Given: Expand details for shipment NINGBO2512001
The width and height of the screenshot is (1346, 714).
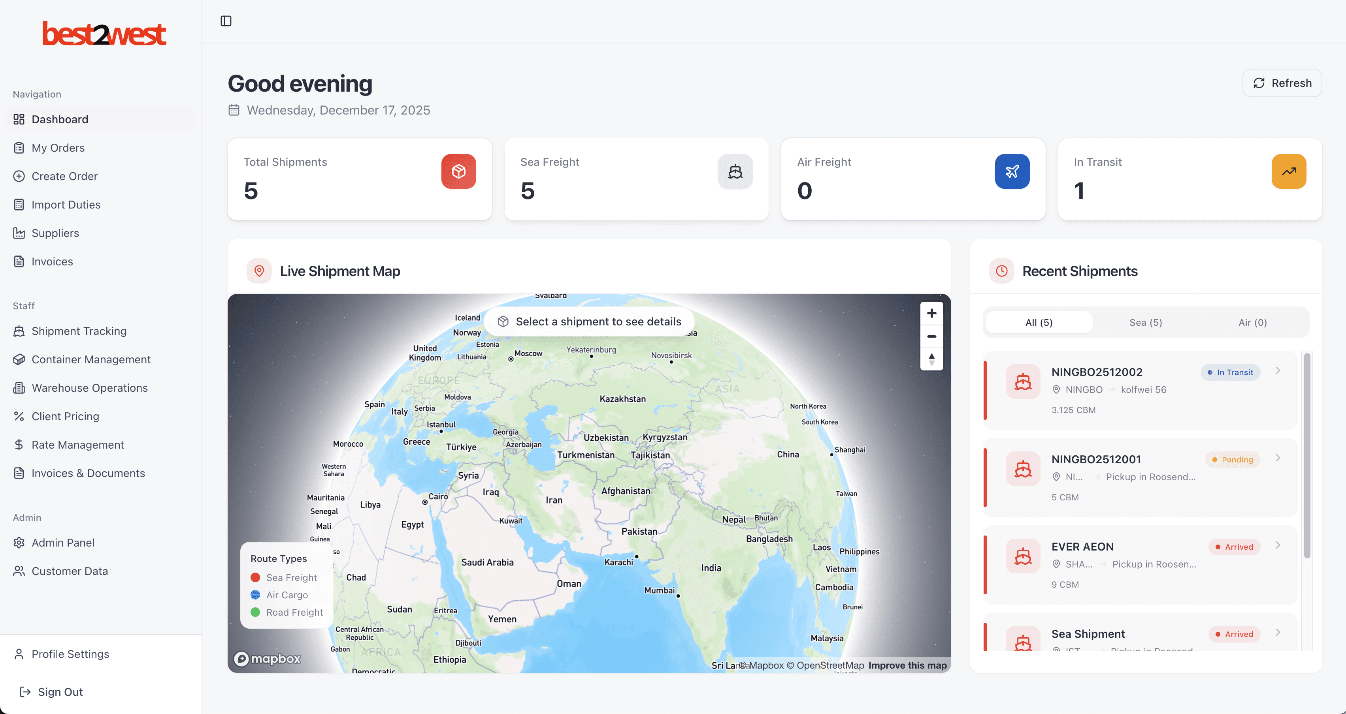Looking at the screenshot, I should click(x=1278, y=458).
